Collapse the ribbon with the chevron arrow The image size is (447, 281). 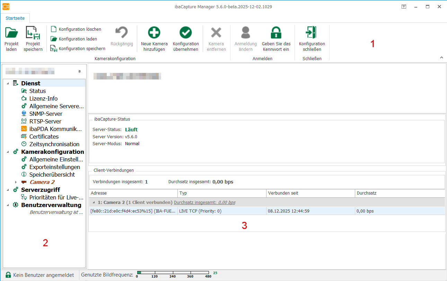[441, 57]
